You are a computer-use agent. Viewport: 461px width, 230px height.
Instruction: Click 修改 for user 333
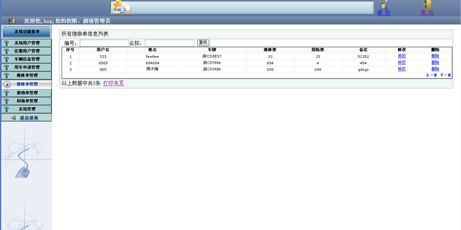click(x=402, y=56)
